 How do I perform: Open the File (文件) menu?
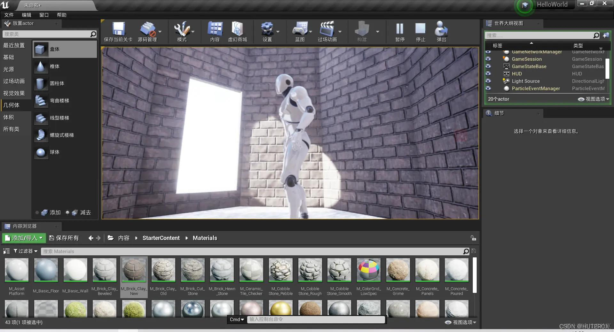[9, 15]
